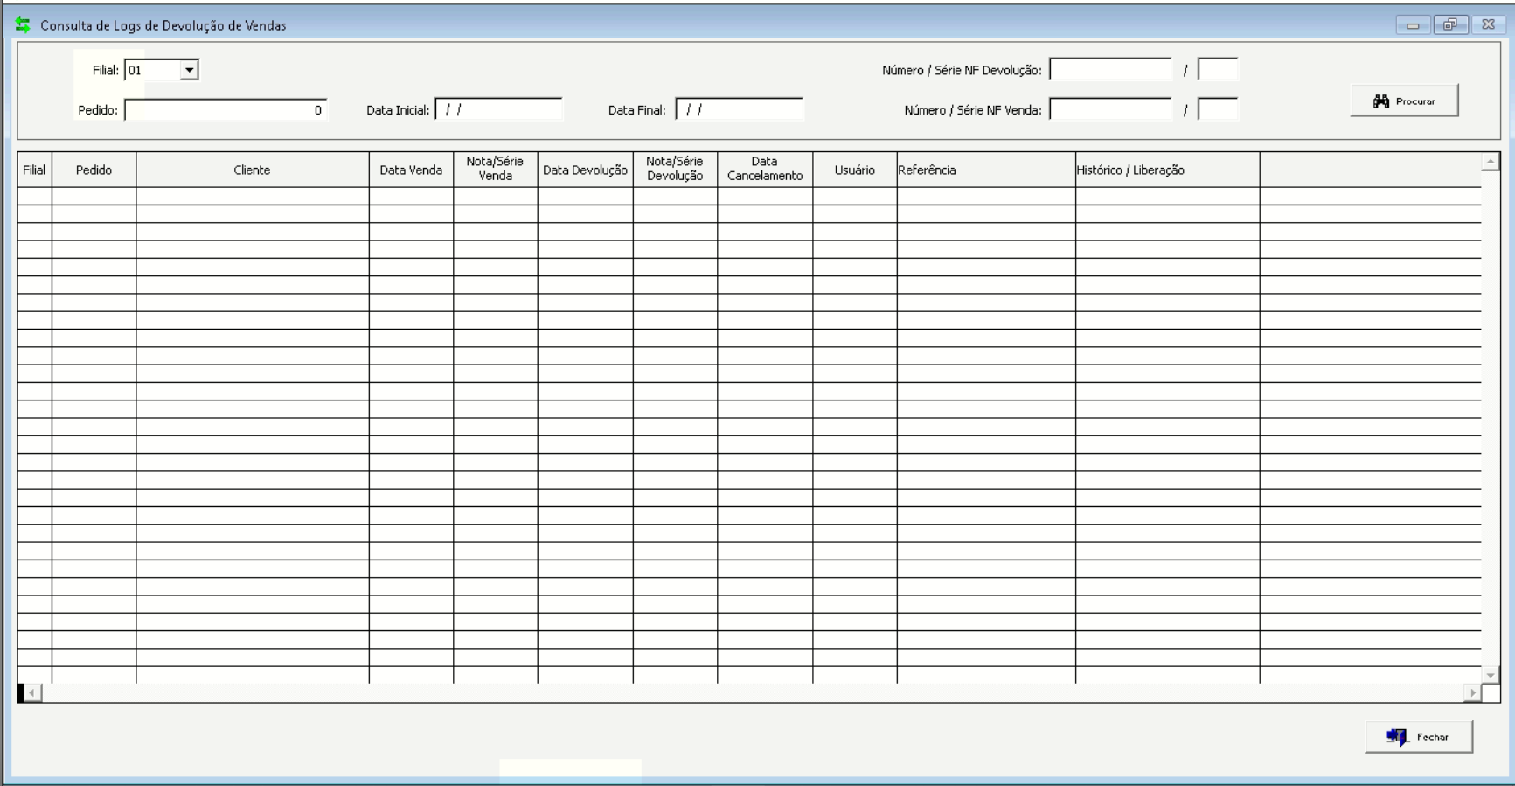
Task: Focus the Data Inicial date field
Action: [x=498, y=110]
